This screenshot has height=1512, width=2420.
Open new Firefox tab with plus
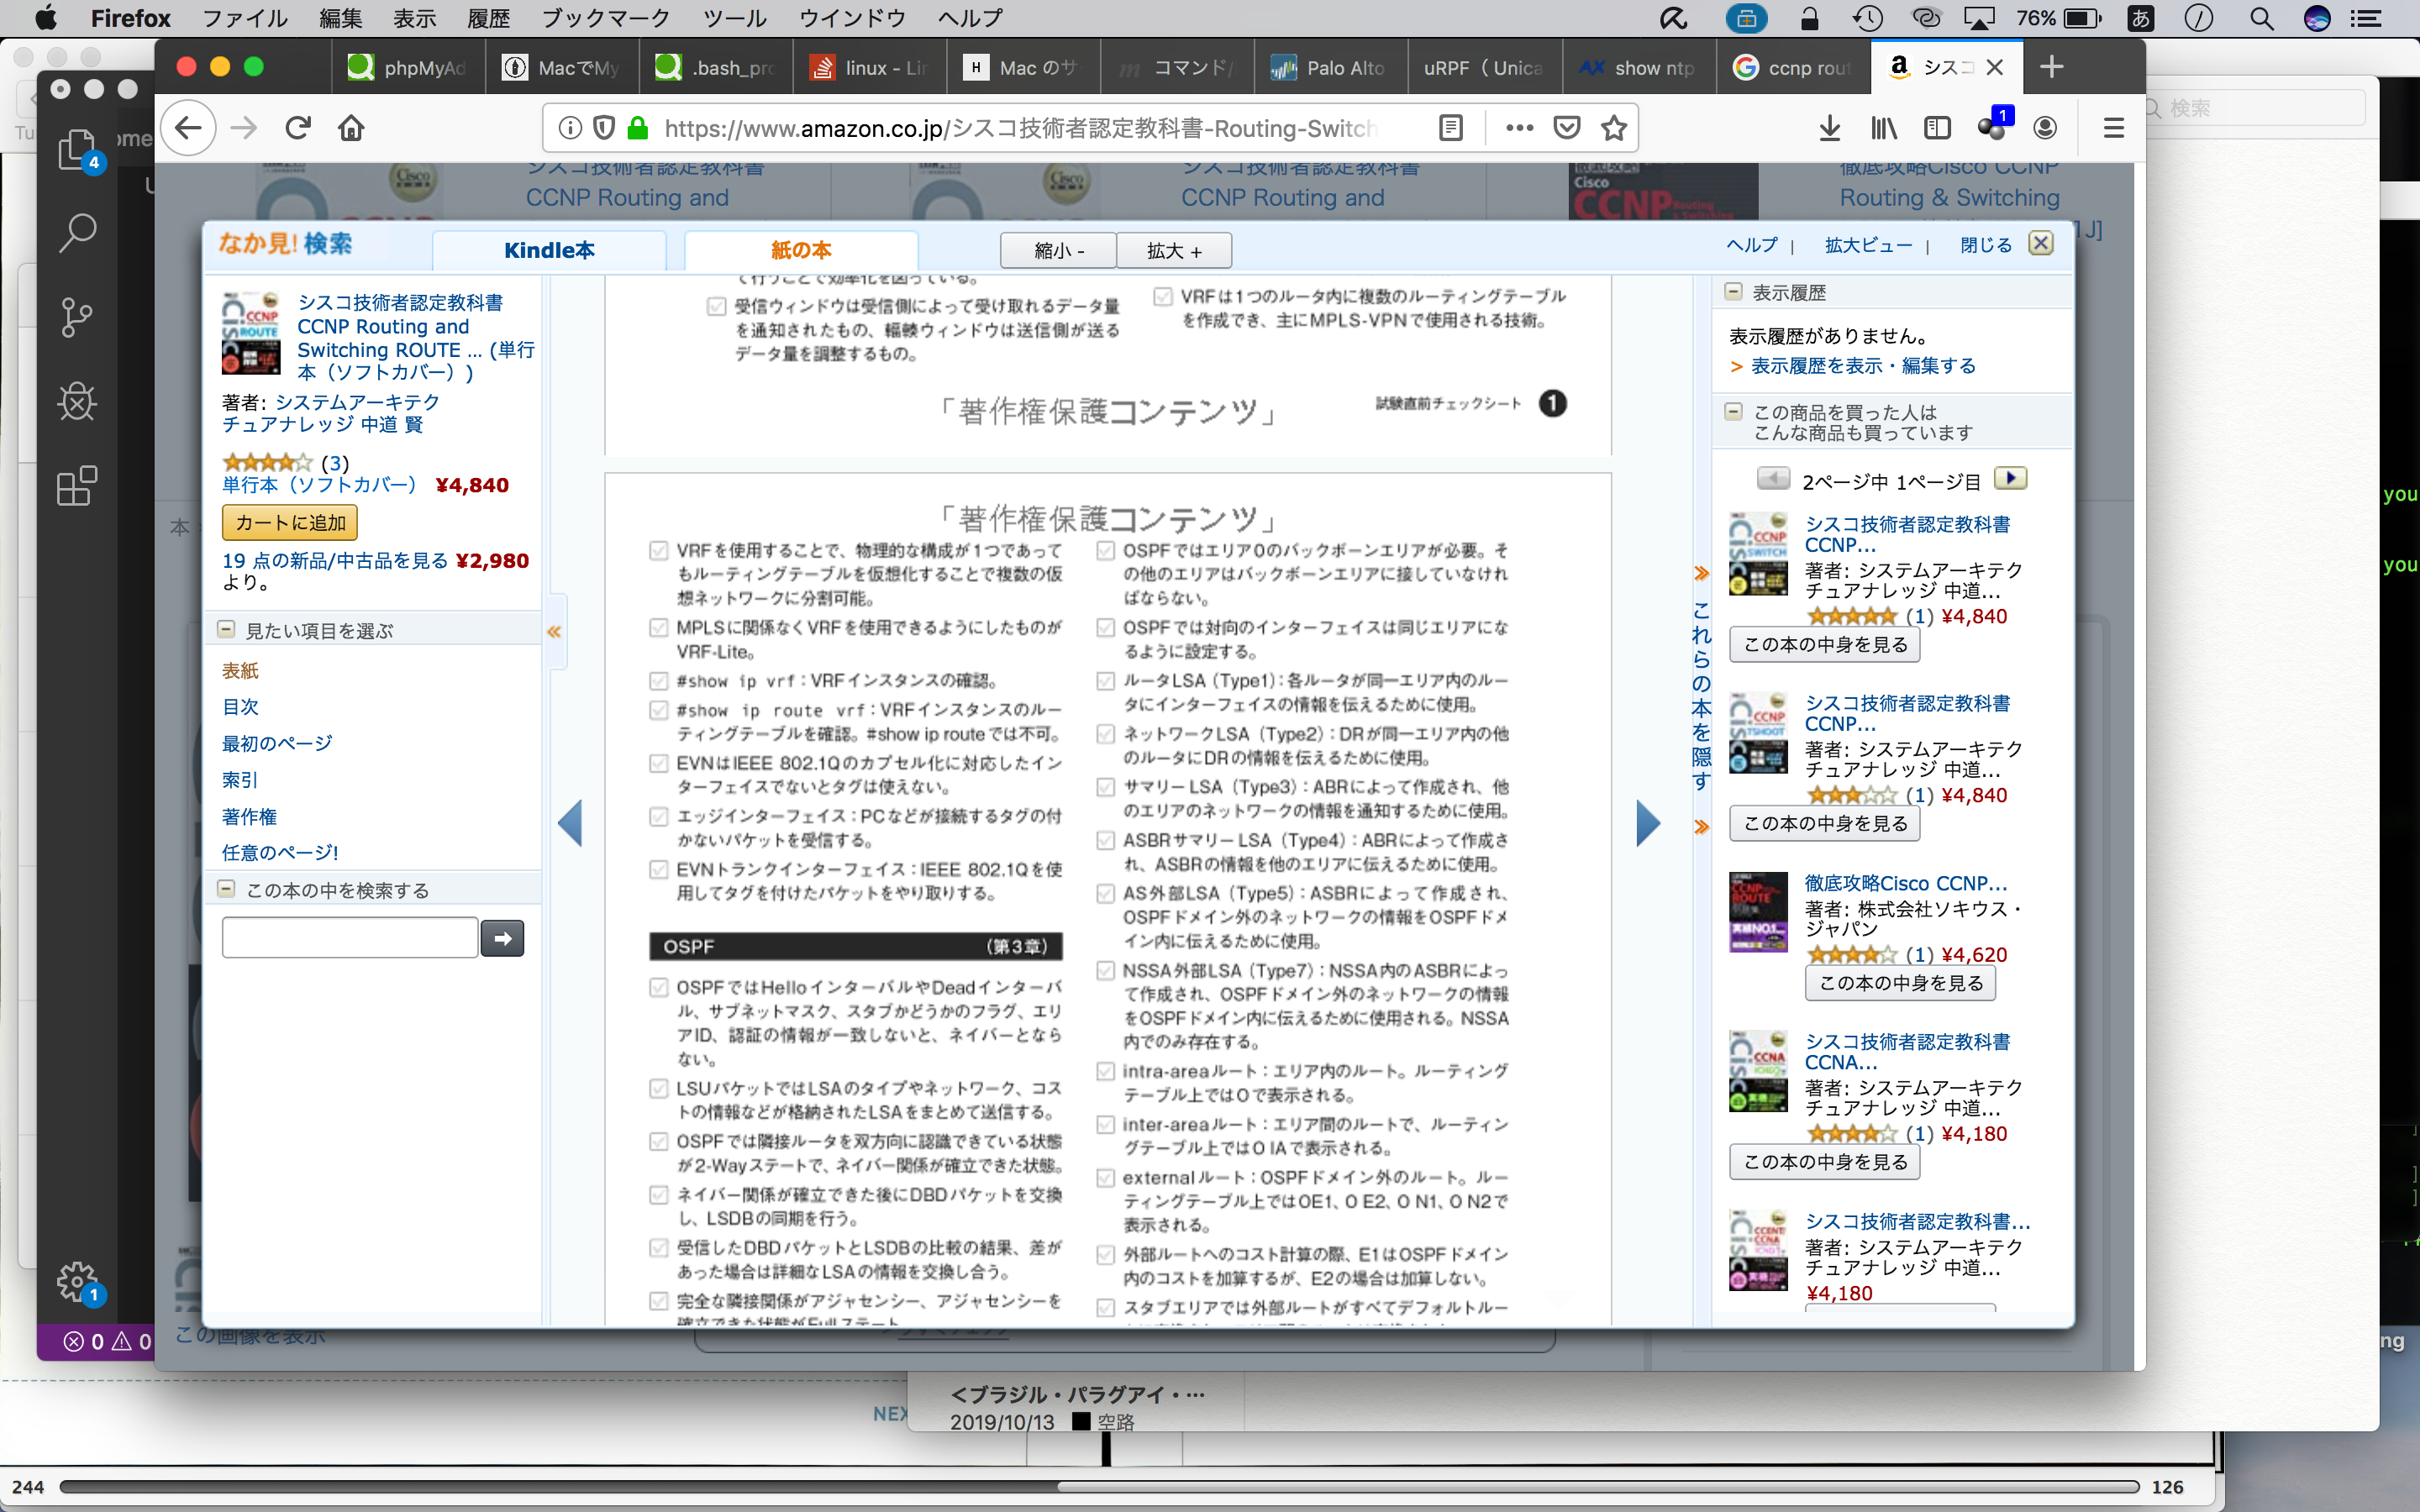click(2051, 67)
